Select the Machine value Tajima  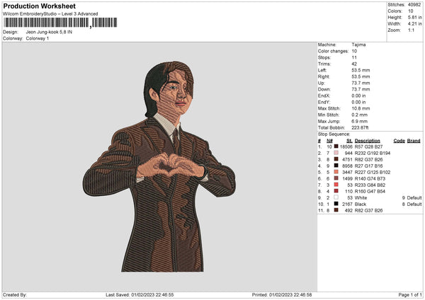coord(358,45)
